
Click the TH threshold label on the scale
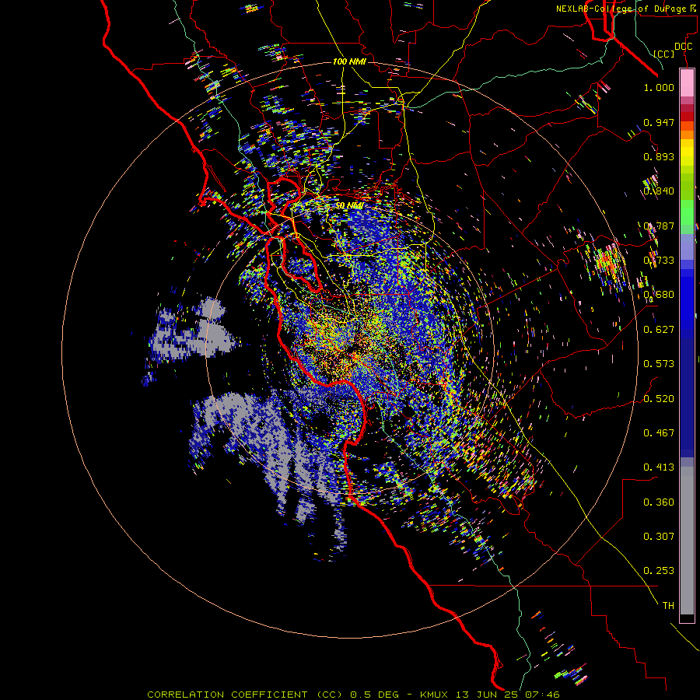point(668,606)
